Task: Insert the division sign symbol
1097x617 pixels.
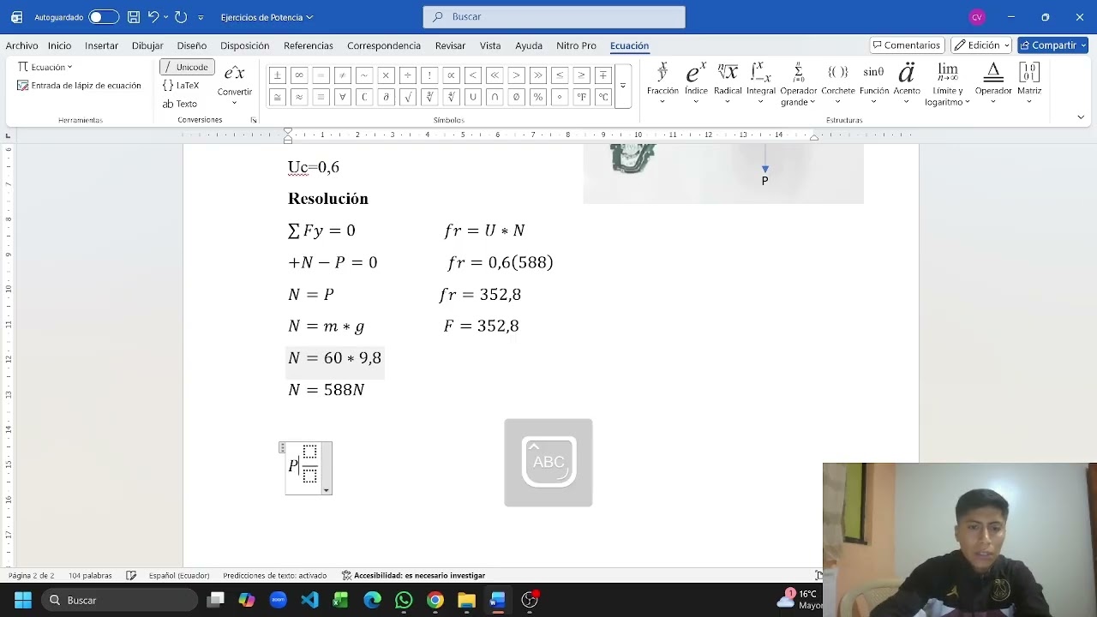Action: pos(408,75)
